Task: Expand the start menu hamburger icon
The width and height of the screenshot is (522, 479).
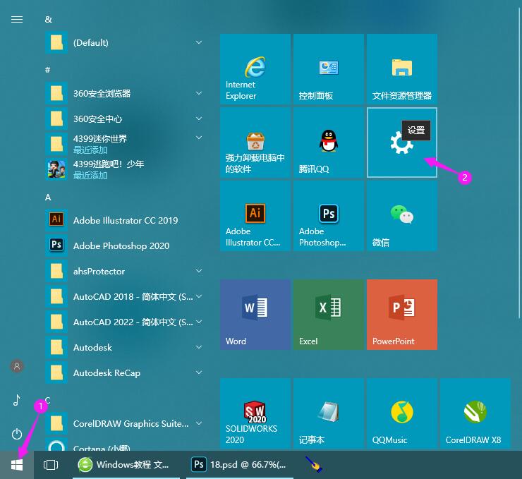Action: [x=17, y=20]
